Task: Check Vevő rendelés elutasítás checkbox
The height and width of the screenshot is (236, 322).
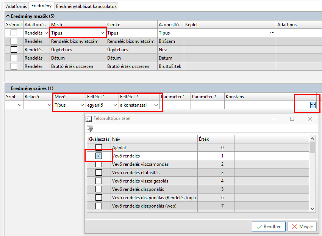Action: coord(98,172)
